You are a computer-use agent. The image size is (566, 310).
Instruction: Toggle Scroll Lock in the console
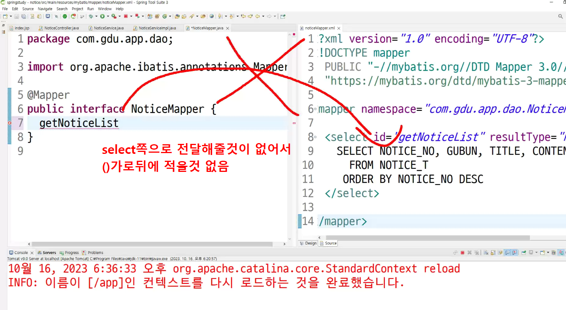(493, 252)
